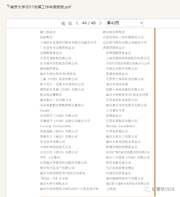Select 南京大学商学院 EMBA2011-3 班全体同学 entry
This screenshot has width=180, height=197.
[69, 189]
